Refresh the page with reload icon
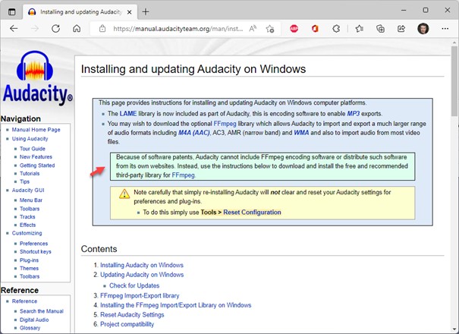Screen dimensions: 459x334 [x=55, y=28]
